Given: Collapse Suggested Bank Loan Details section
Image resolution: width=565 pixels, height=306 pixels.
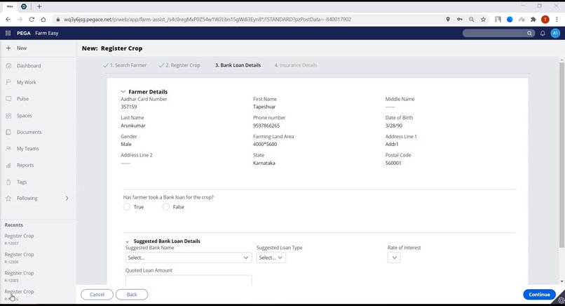Looking at the screenshot, I should pos(127,241).
